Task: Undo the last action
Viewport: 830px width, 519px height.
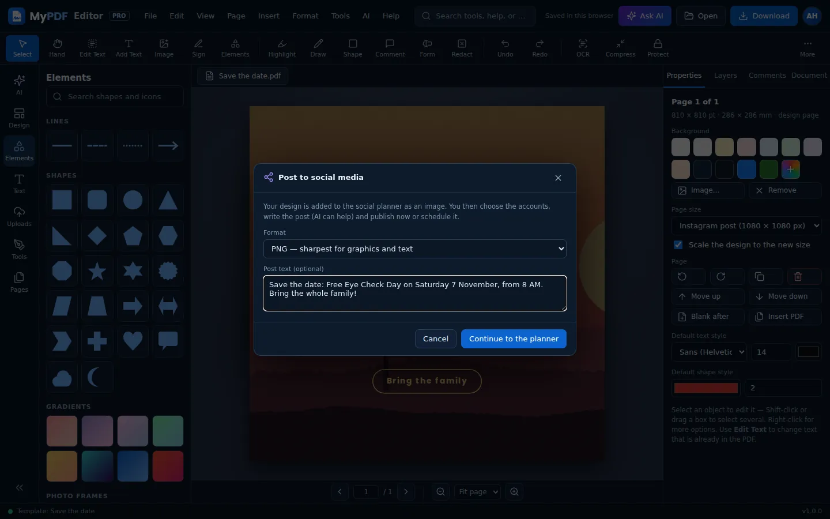Action: (x=505, y=48)
